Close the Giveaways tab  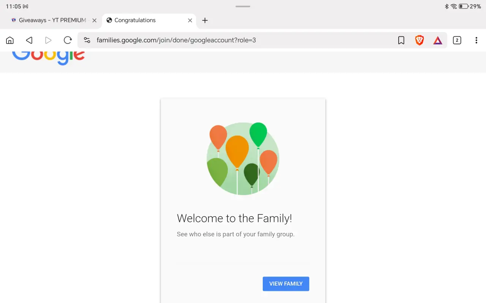[x=95, y=20]
